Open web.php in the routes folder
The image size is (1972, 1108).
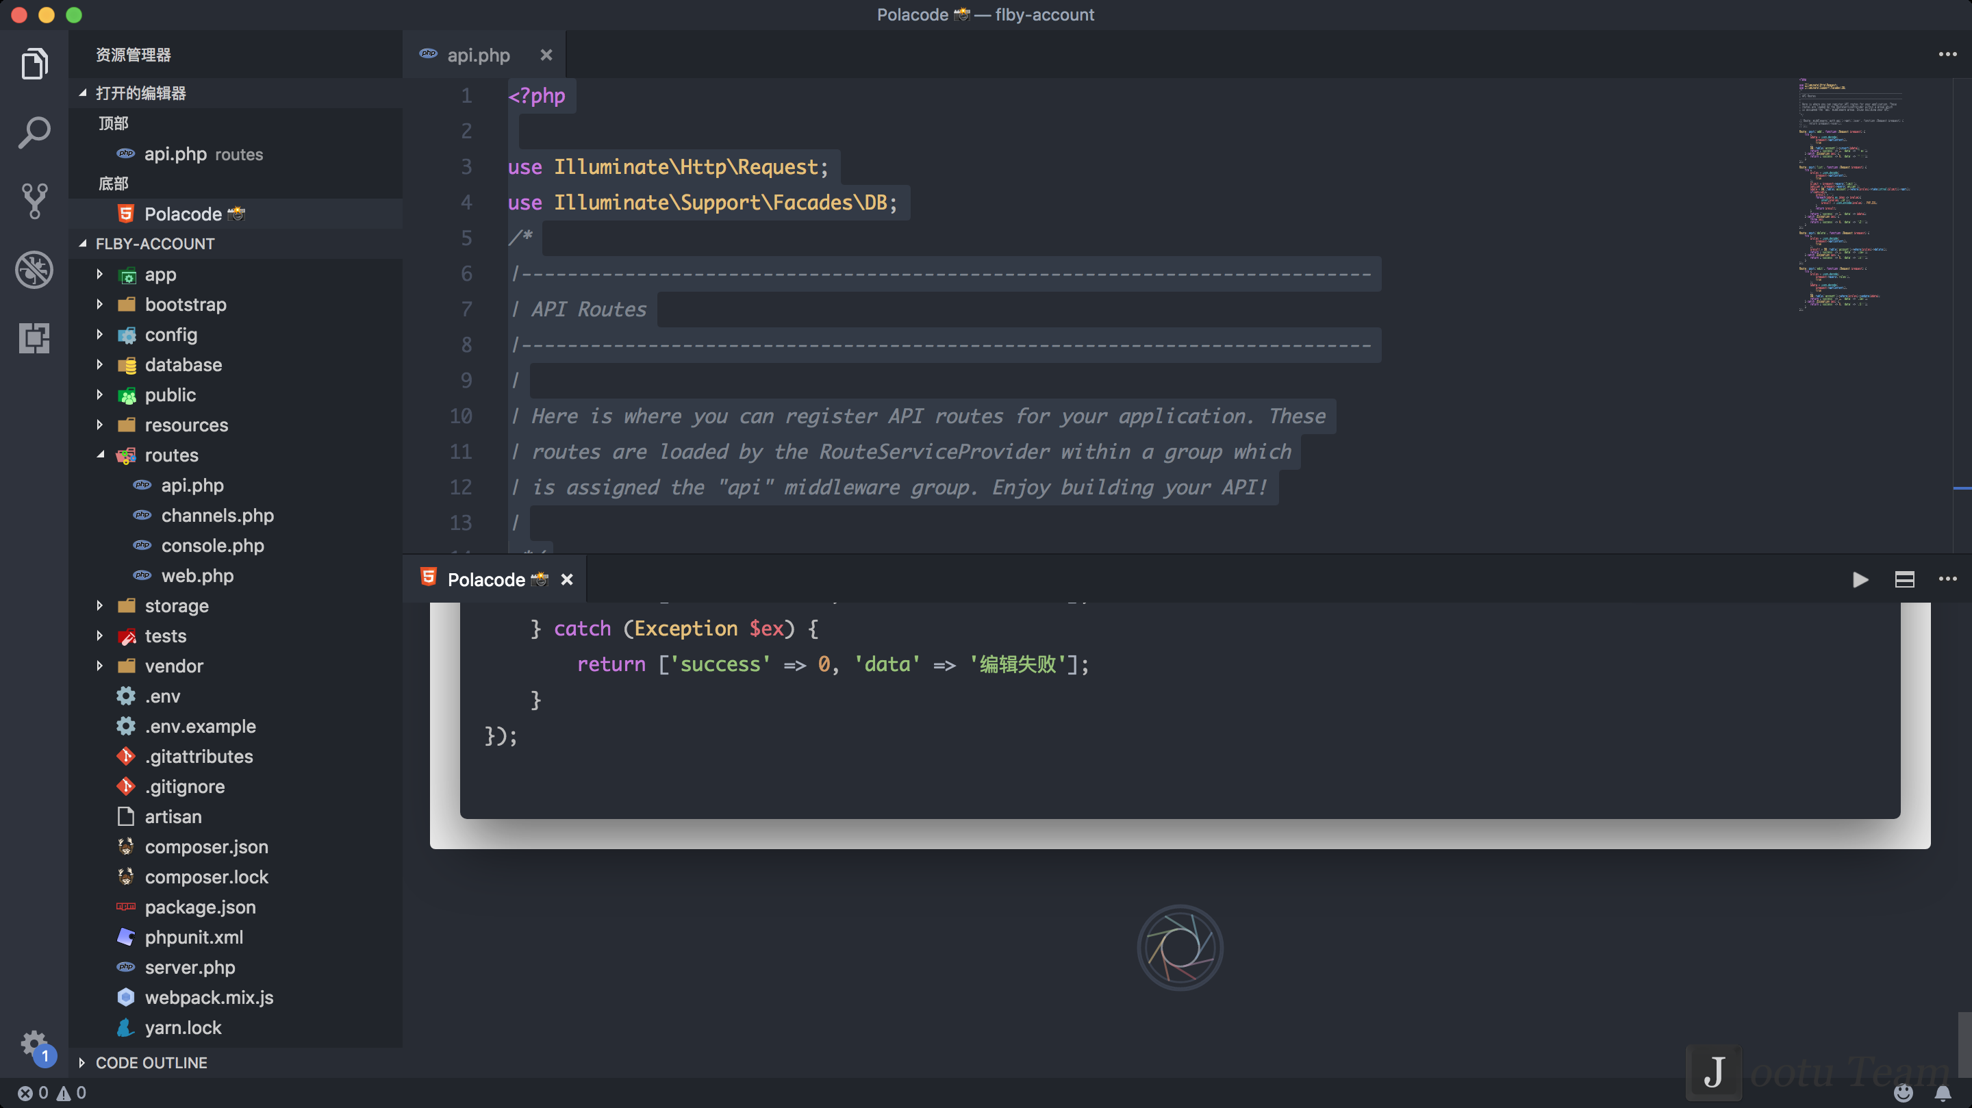point(197,576)
